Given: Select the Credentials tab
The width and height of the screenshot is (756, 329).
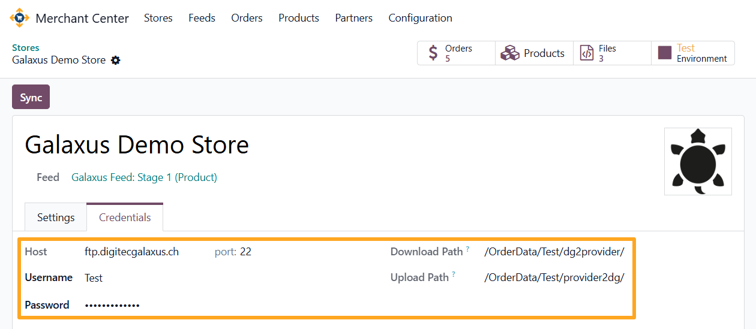Looking at the screenshot, I should [x=125, y=217].
